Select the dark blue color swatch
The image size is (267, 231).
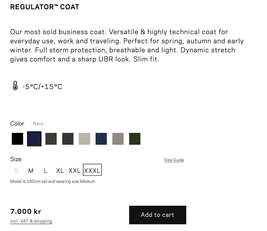pos(101,139)
